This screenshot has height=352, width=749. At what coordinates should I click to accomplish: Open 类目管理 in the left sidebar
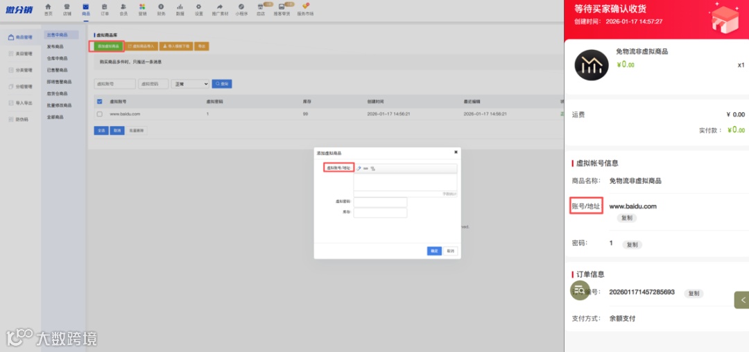(x=21, y=54)
